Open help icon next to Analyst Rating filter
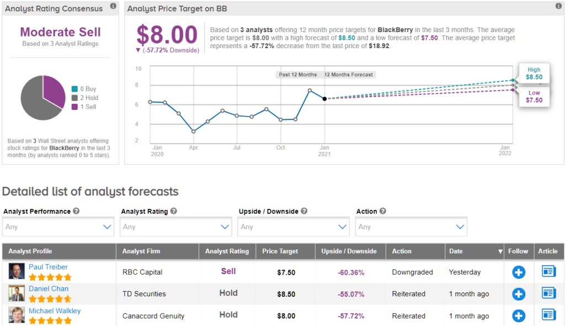Image resolution: width=565 pixels, height=326 pixels. (174, 211)
